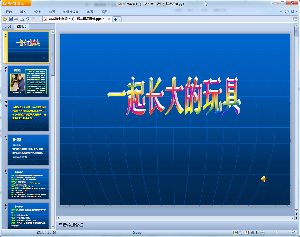Open Print Preview icon

tap(22, 19)
